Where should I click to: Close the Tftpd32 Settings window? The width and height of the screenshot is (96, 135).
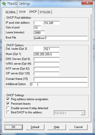click(87, 2)
